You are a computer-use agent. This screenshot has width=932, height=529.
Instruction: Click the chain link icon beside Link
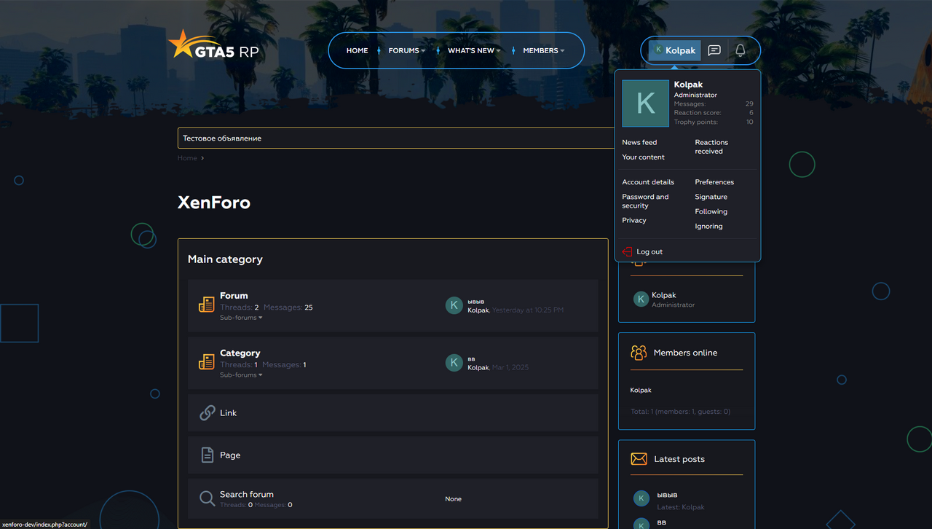(x=208, y=413)
